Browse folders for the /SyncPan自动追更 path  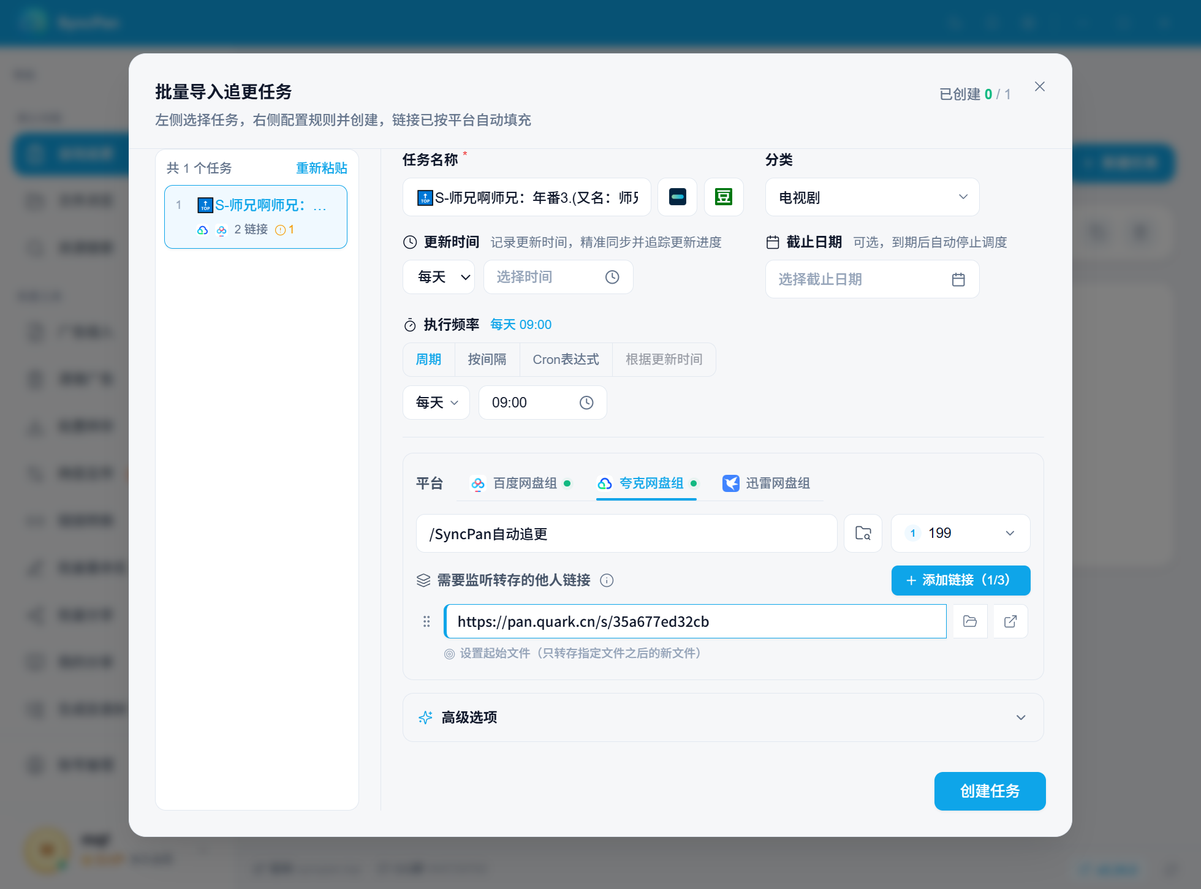coord(863,534)
